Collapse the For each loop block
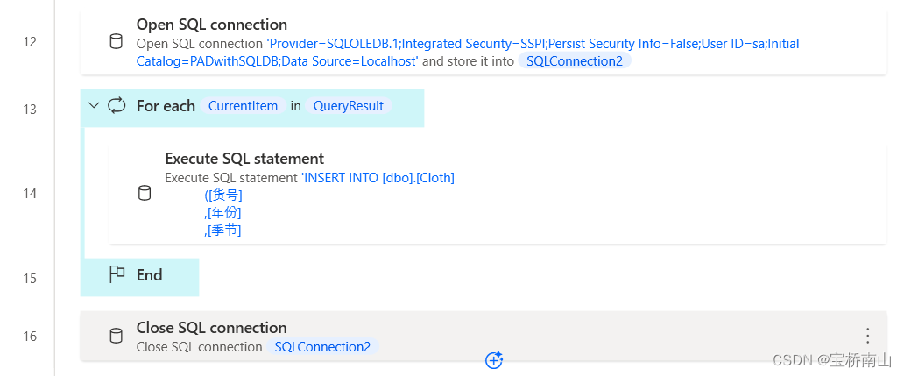 [95, 106]
